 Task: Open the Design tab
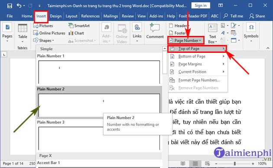(56, 16)
